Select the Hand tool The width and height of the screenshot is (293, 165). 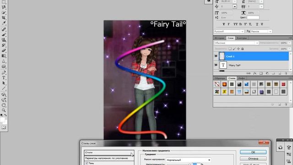coord(4,105)
